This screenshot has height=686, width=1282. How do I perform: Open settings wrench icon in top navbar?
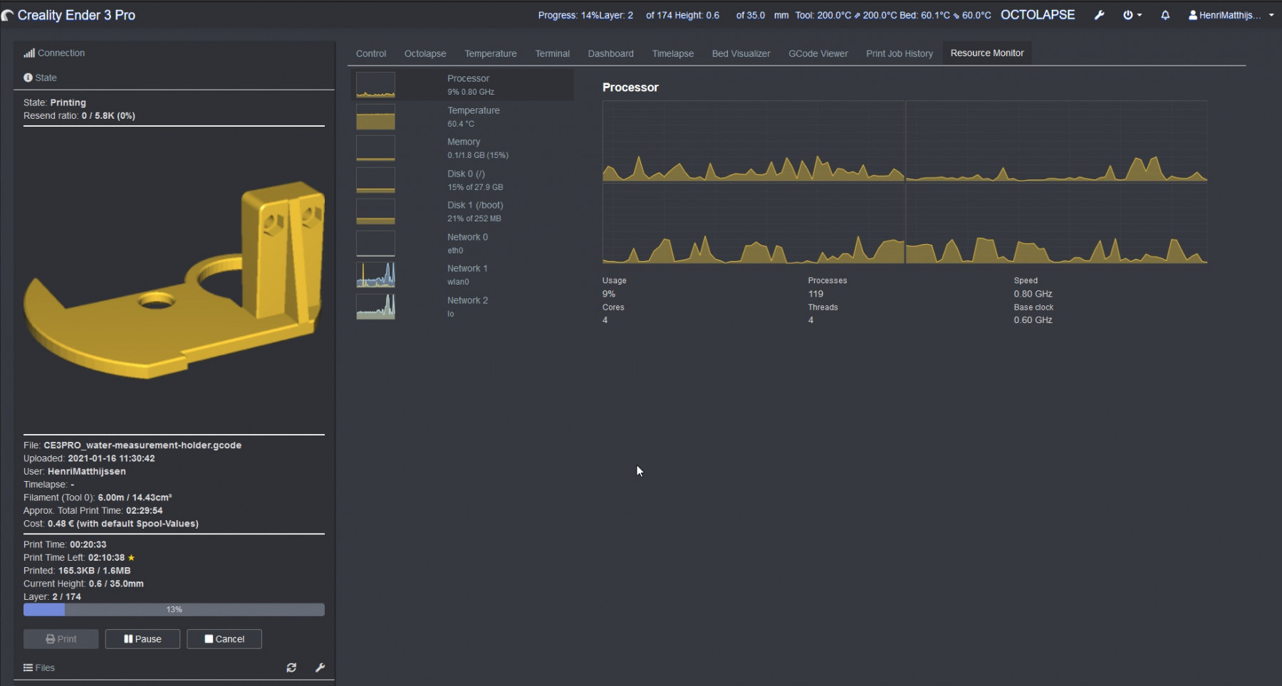point(1099,15)
